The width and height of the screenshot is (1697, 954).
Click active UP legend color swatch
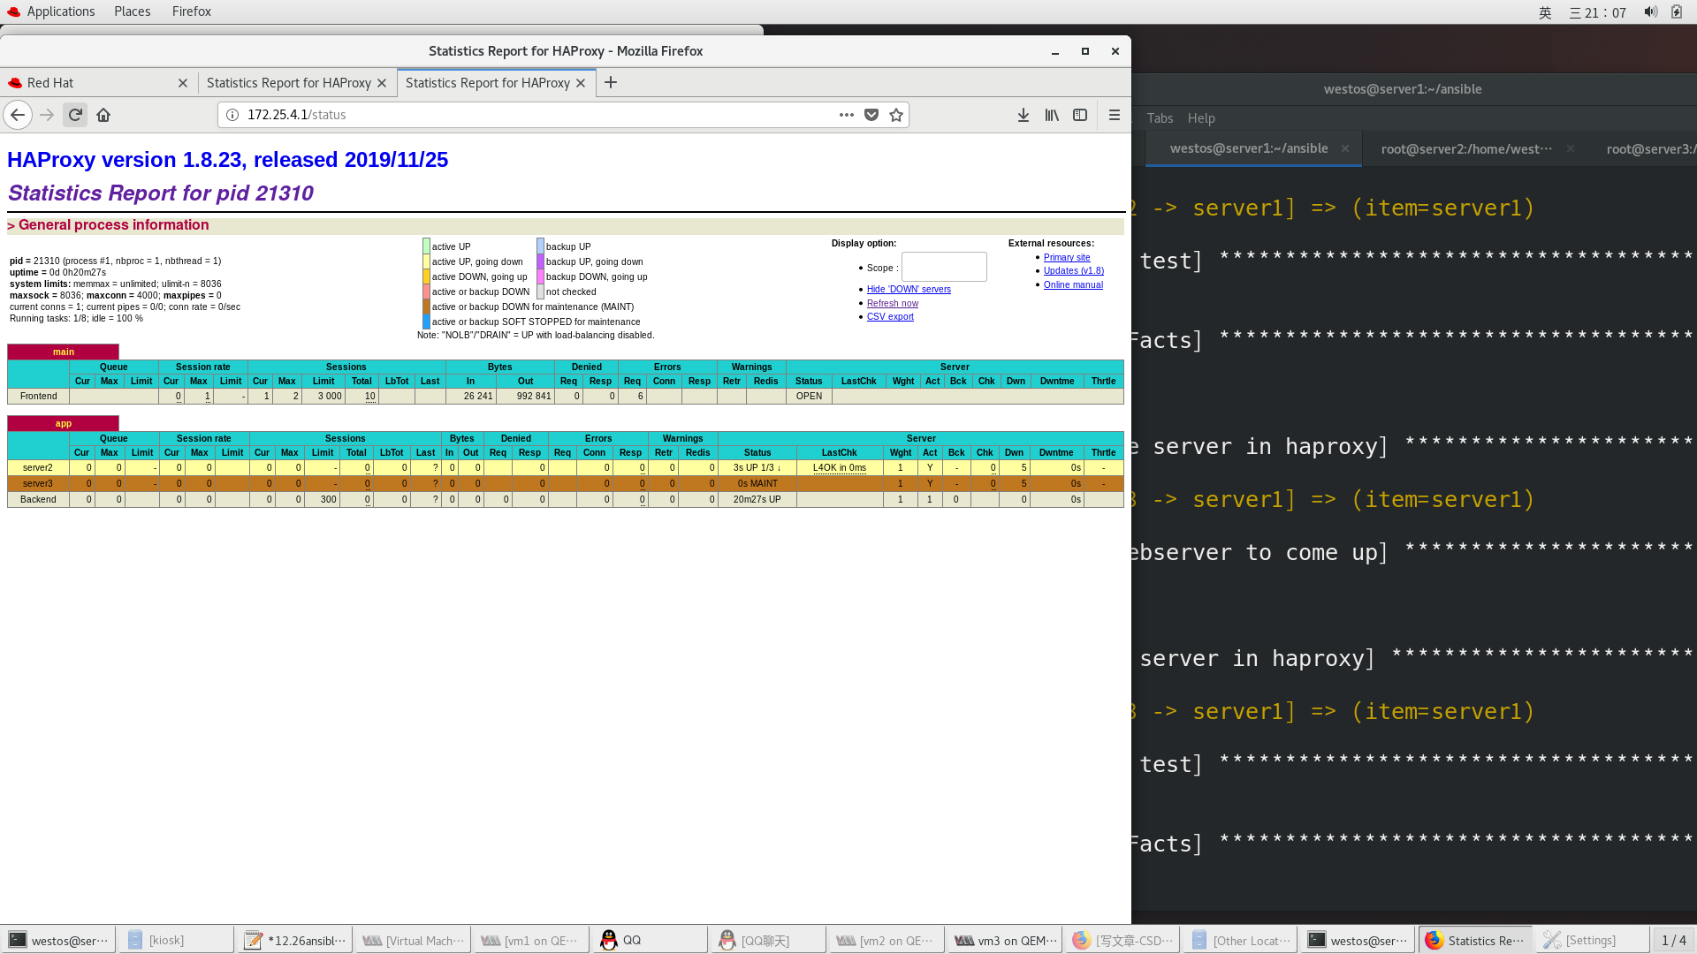coord(426,246)
